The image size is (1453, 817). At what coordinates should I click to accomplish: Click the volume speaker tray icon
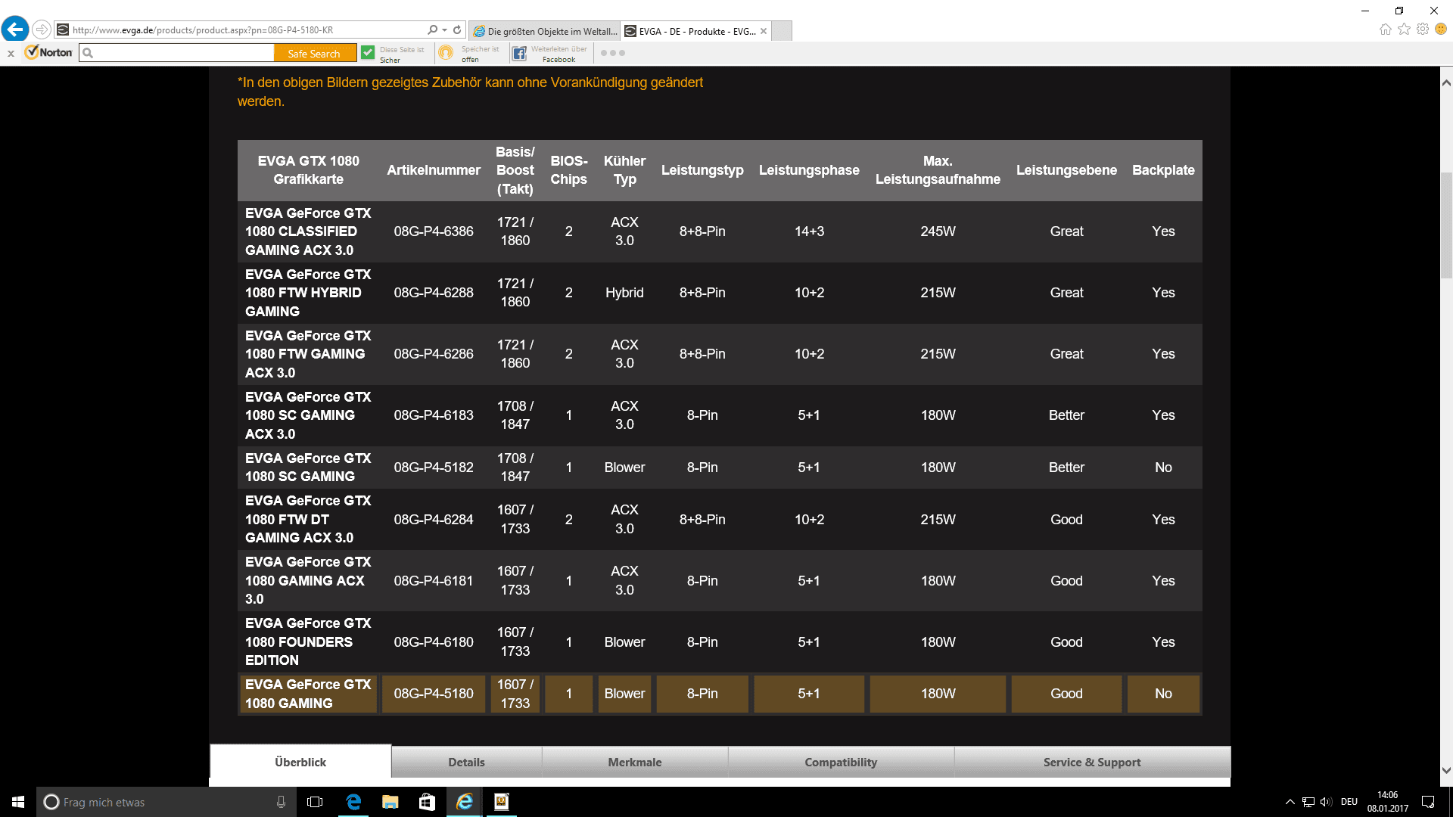(1326, 802)
